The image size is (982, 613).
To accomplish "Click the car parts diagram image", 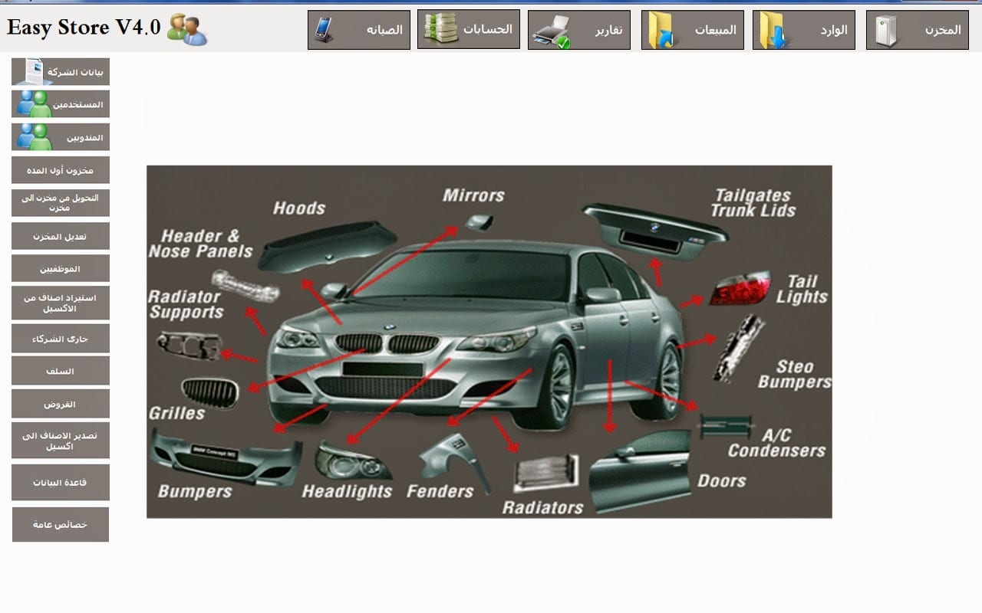I will coord(489,342).
